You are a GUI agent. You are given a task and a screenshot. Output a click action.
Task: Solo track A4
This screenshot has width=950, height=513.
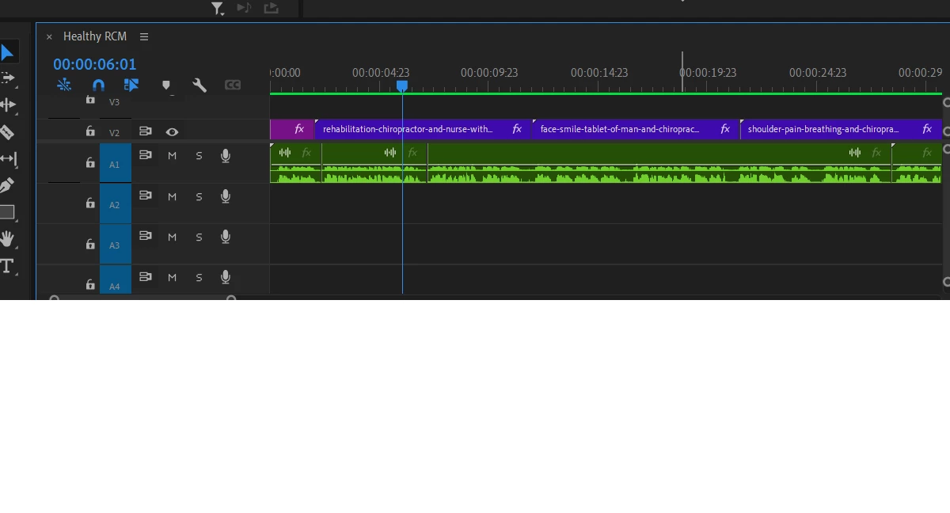pos(199,277)
